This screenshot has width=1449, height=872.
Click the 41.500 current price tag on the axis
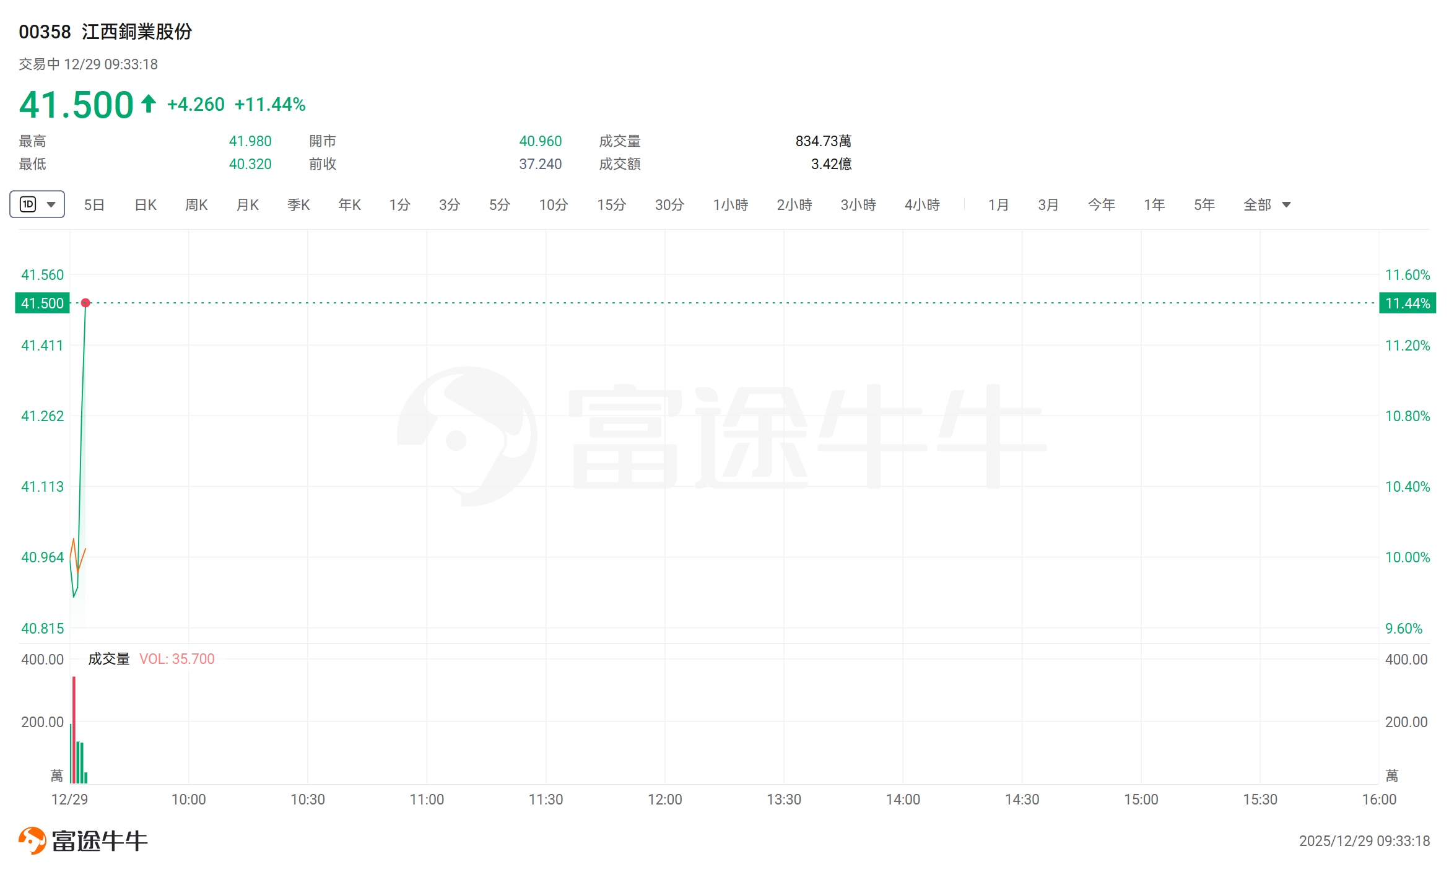[42, 303]
